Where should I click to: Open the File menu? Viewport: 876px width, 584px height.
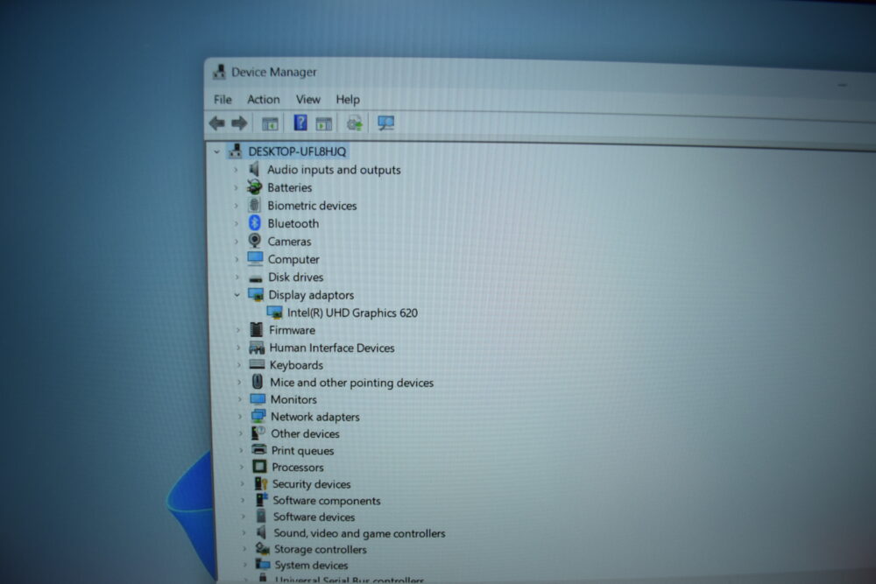pyautogui.click(x=223, y=100)
